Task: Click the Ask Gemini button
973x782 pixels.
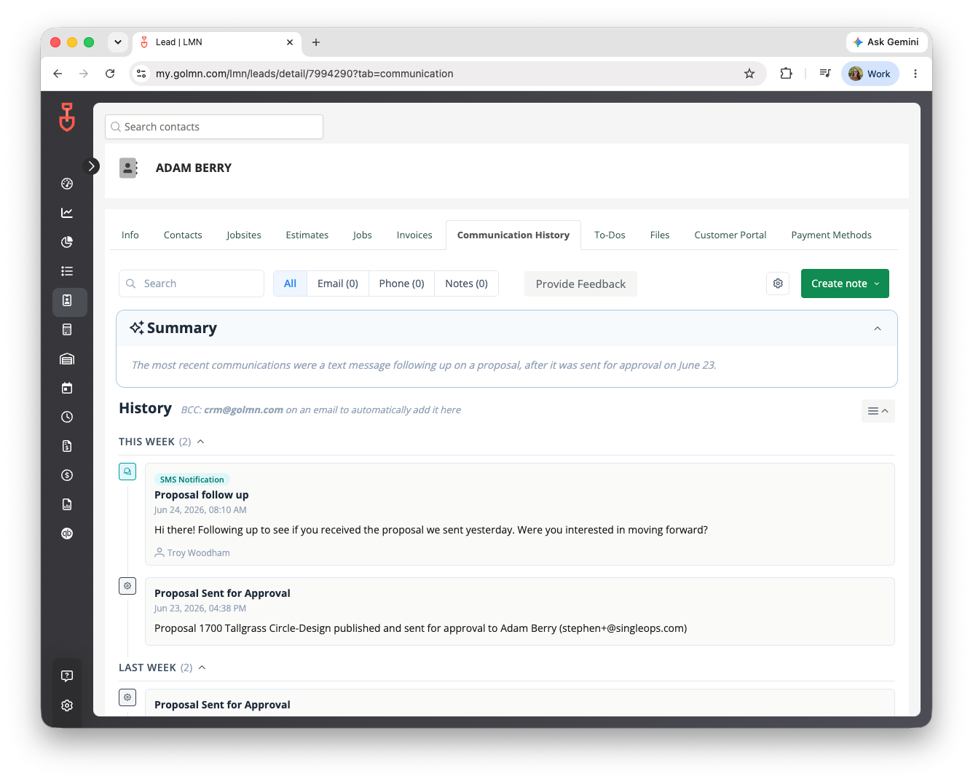Action: 886,42
